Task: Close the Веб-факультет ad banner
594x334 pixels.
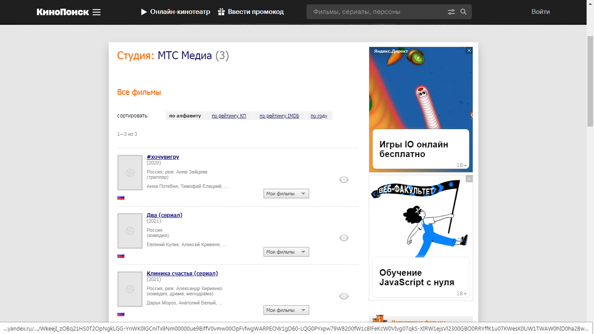Action: coord(469,179)
